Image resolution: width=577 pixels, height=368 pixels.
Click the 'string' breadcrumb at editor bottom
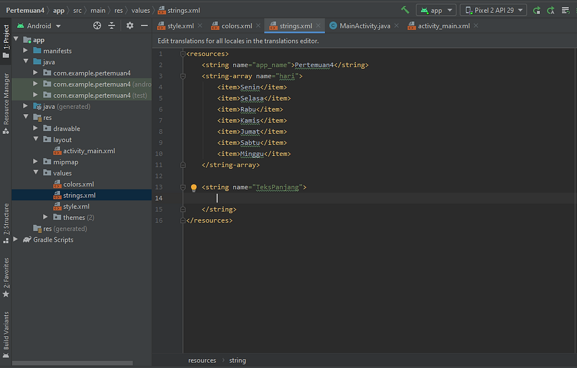[237, 360]
